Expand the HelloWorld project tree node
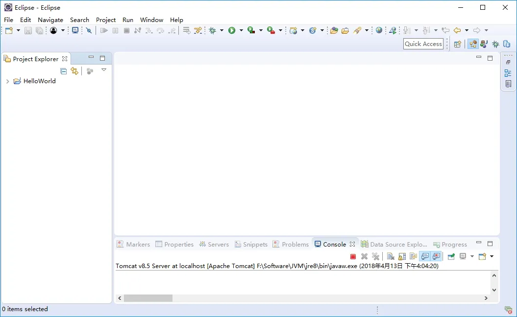The image size is (517, 317). (7, 81)
